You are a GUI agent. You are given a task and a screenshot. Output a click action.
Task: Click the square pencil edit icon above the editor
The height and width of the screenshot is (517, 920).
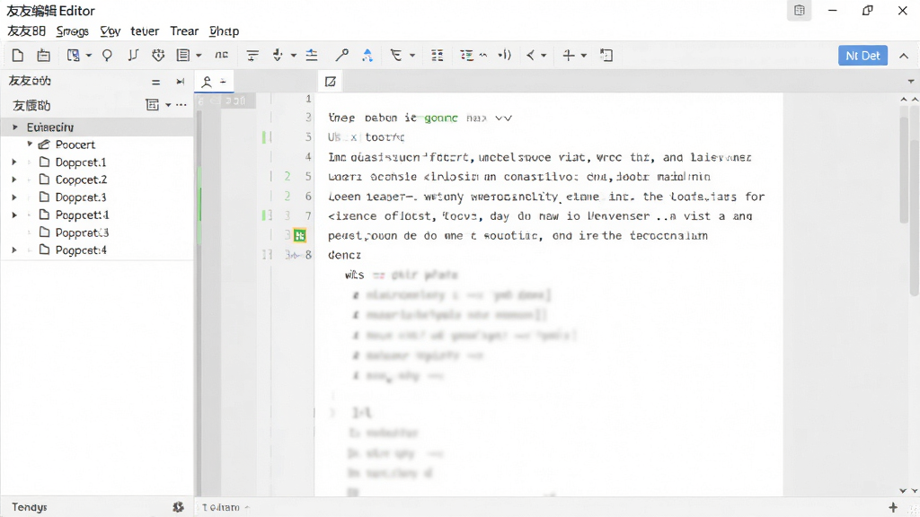tap(331, 82)
